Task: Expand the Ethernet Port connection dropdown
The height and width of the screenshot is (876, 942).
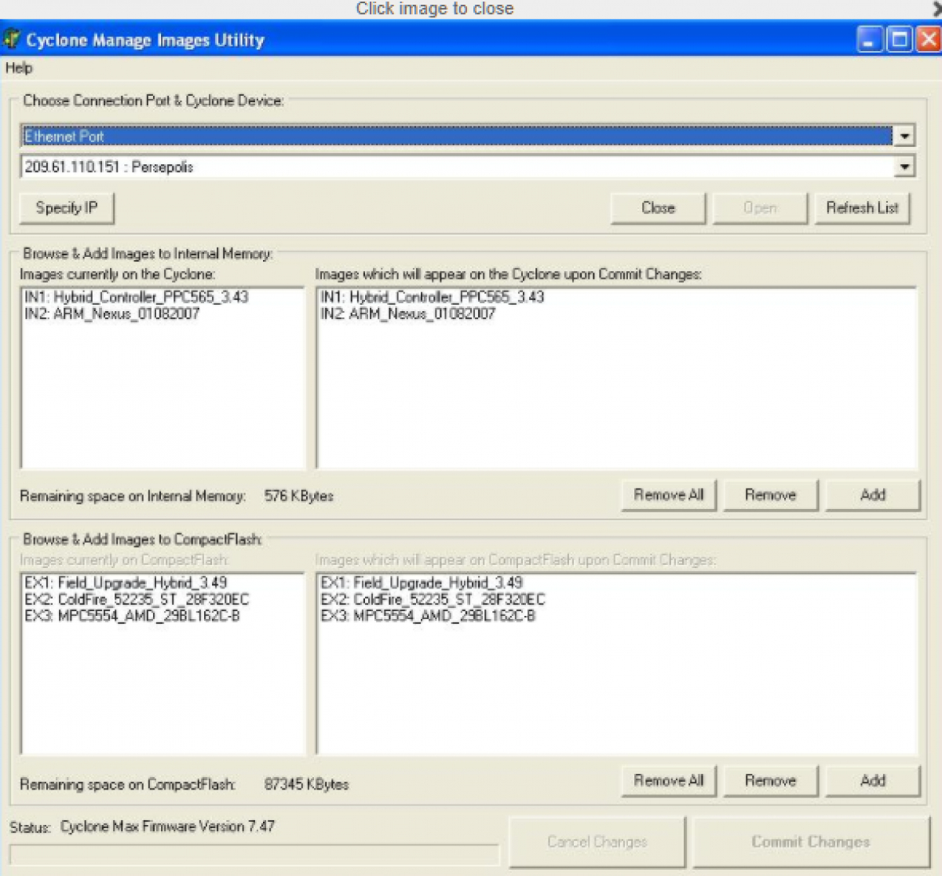Action: tap(904, 136)
